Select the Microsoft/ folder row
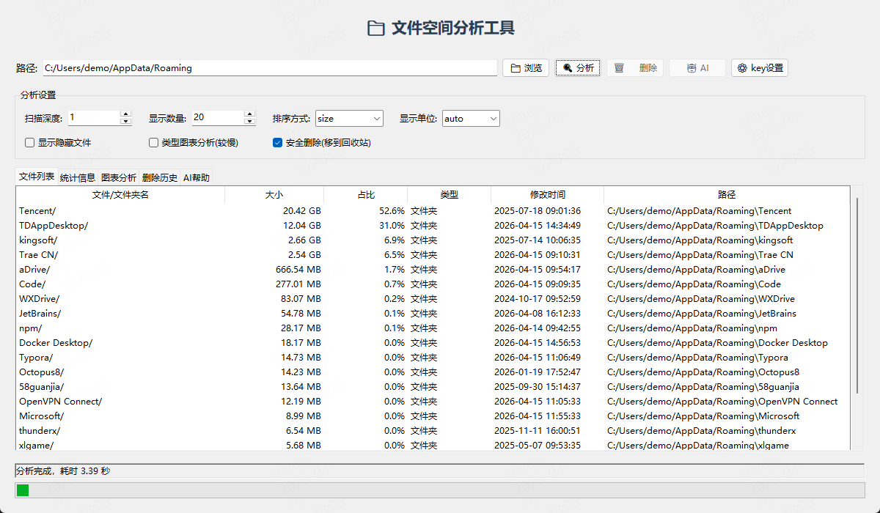Viewport: 880px width, 513px height. (x=433, y=416)
